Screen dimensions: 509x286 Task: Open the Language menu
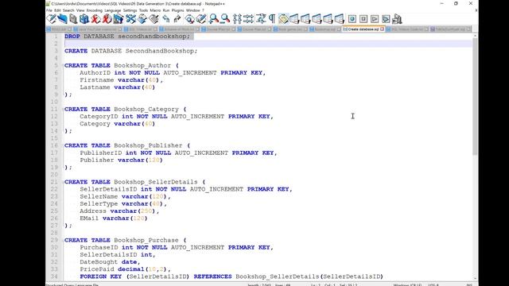point(113,10)
